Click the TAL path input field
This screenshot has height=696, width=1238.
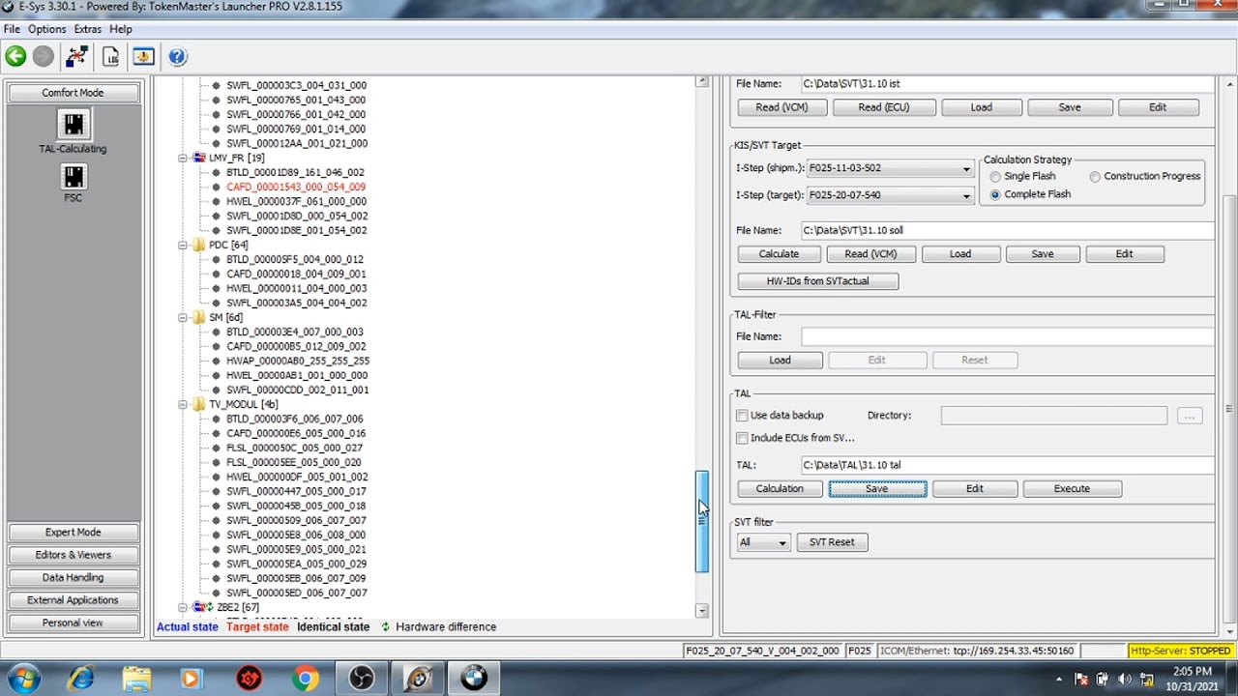pyautogui.click(x=1007, y=465)
